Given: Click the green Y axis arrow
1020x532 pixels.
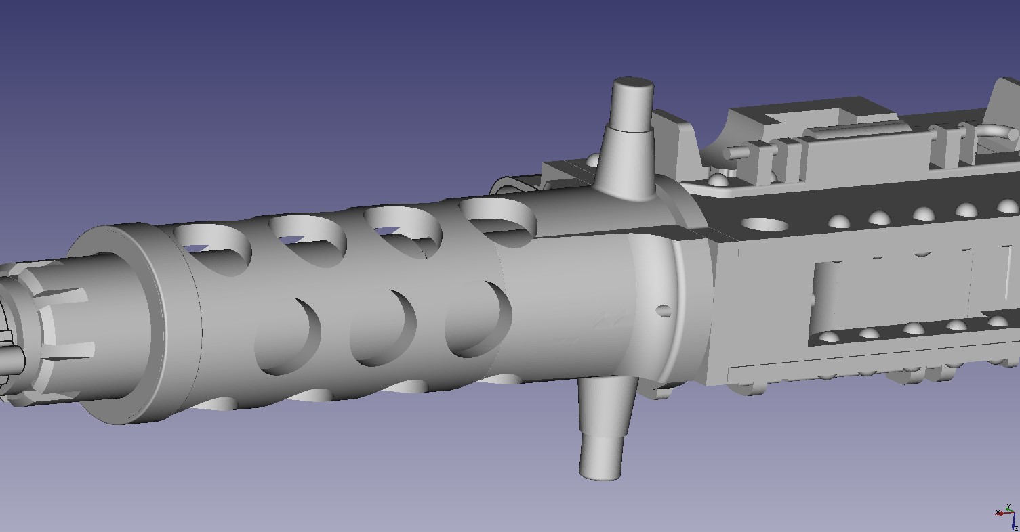Looking at the screenshot, I should pos(1010,508).
